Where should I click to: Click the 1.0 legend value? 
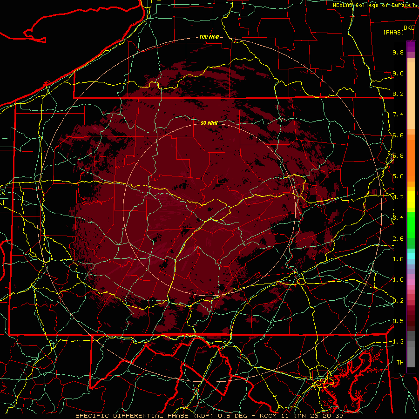(398, 280)
